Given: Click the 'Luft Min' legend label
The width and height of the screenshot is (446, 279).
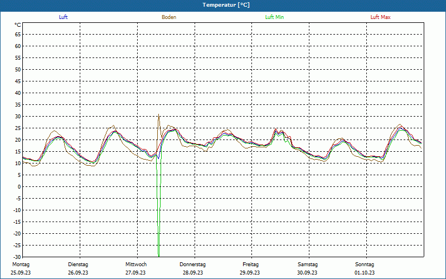Looking at the screenshot, I should (274, 17).
